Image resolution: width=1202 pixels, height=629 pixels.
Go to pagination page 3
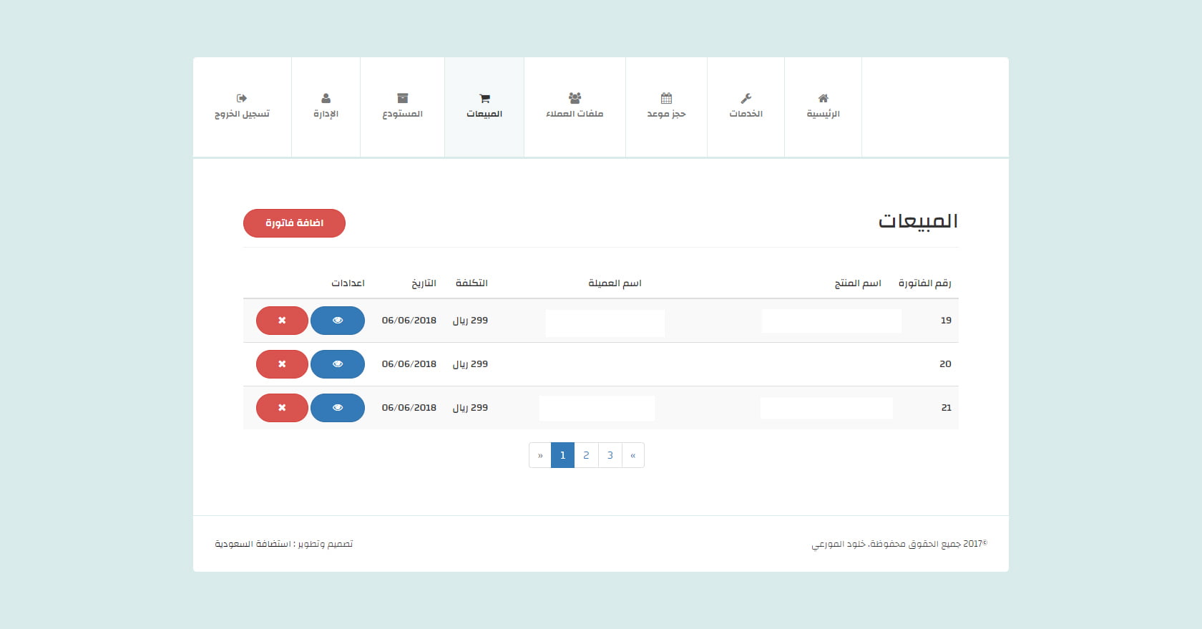point(610,455)
